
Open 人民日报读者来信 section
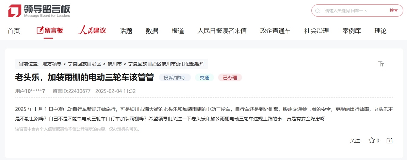point(222,31)
